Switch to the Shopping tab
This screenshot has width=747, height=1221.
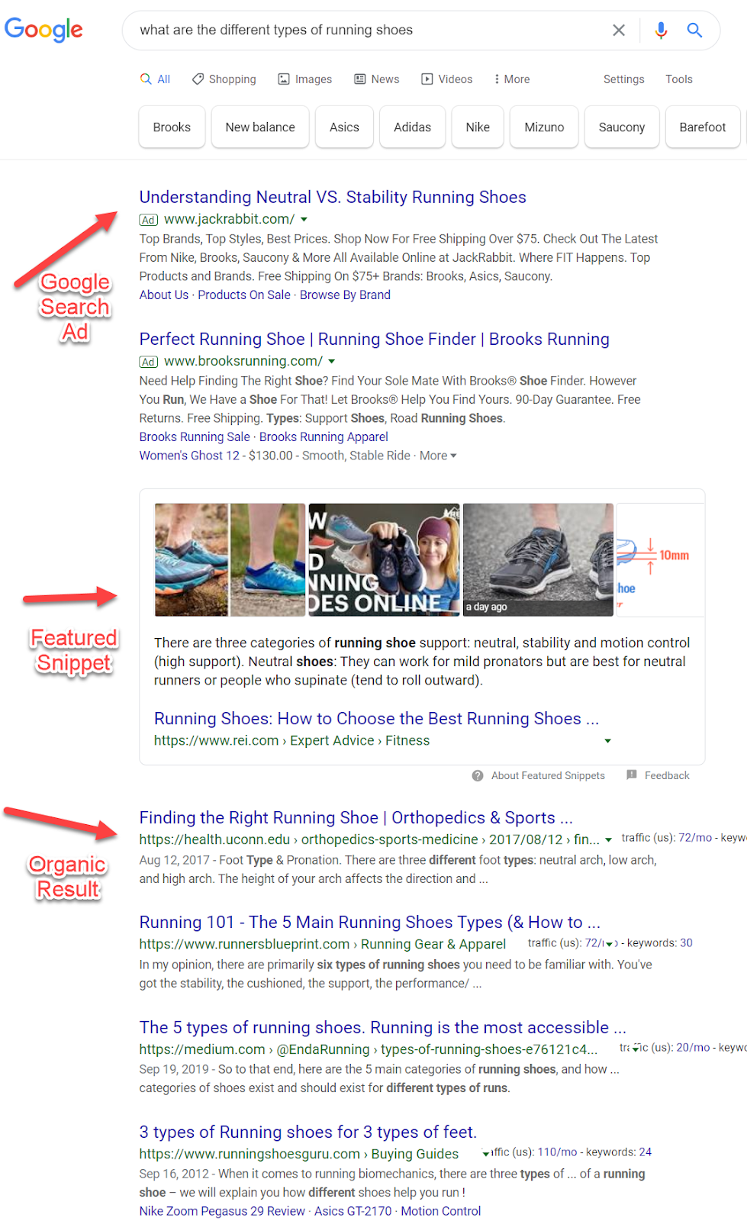224,79
